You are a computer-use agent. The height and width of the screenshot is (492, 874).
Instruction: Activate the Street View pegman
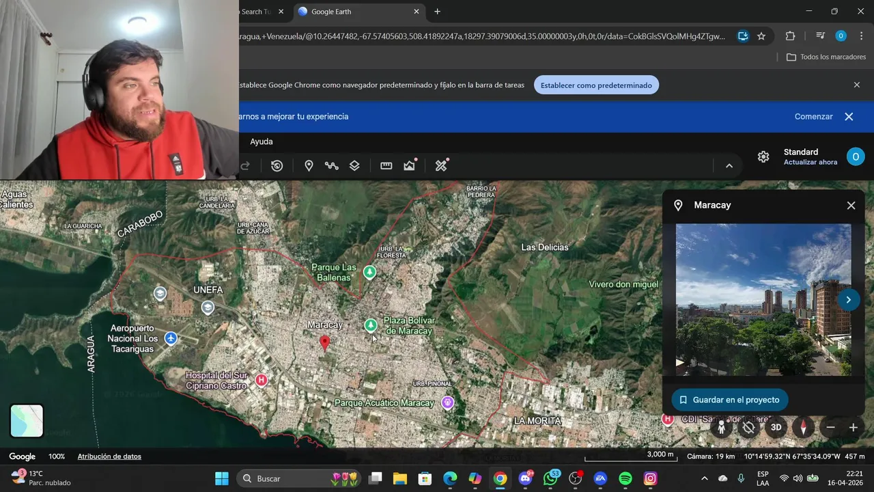tap(721, 428)
